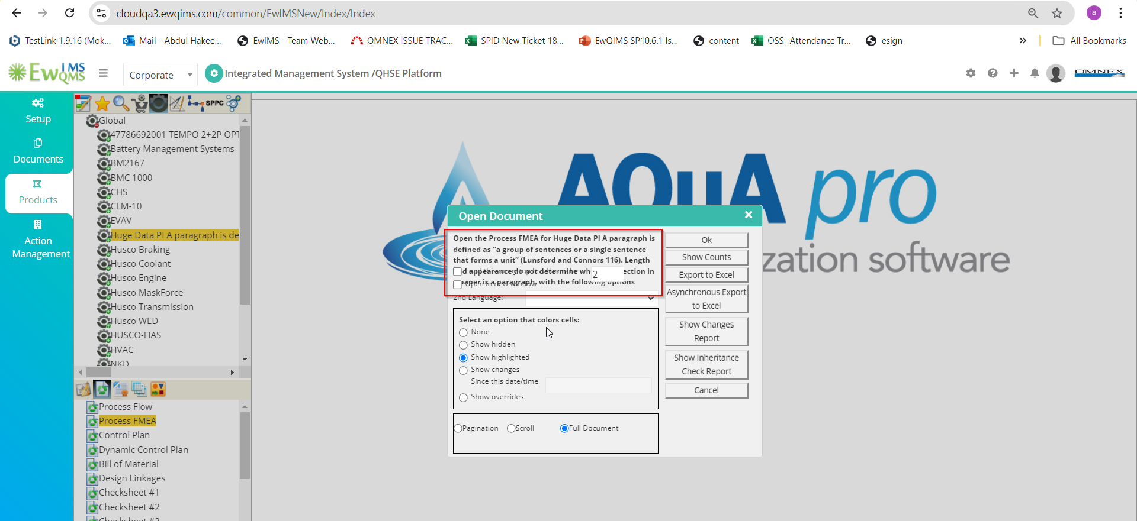The image size is (1137, 521).
Task: Open the user profile avatar
Action: tap(1056, 73)
